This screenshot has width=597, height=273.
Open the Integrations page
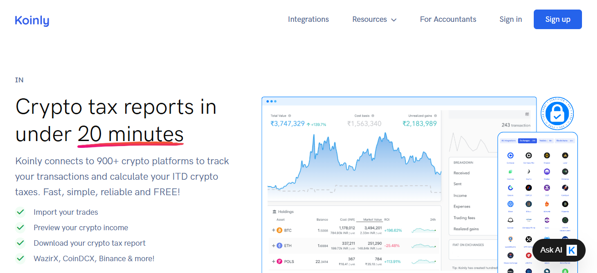[308, 20]
